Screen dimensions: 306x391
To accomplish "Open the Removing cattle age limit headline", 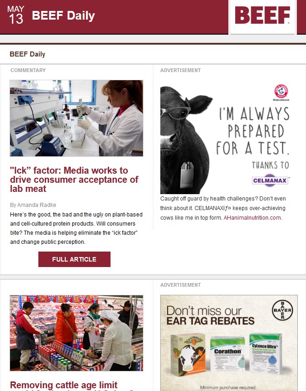I will tap(64, 386).
